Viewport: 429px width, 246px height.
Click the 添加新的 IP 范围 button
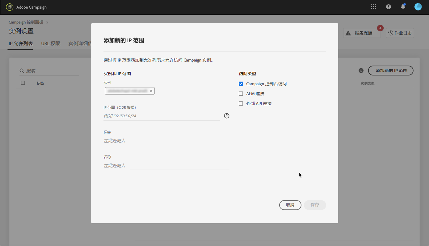pyautogui.click(x=391, y=71)
